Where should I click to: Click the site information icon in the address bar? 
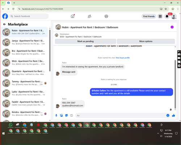[19, 9]
